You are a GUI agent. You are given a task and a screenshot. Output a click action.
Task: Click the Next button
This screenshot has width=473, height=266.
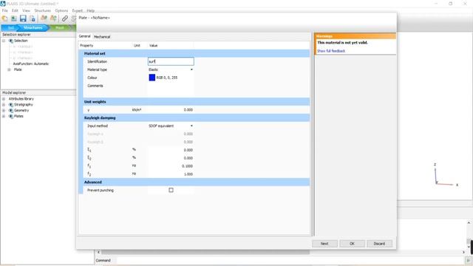[x=324, y=244]
